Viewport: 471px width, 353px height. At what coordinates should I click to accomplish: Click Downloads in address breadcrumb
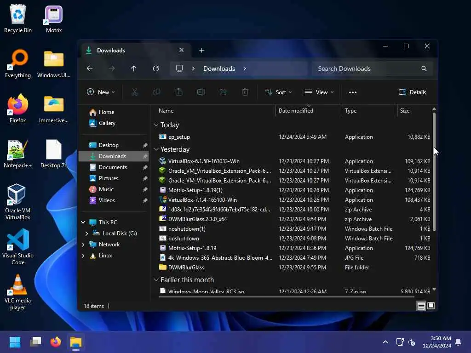click(x=219, y=68)
